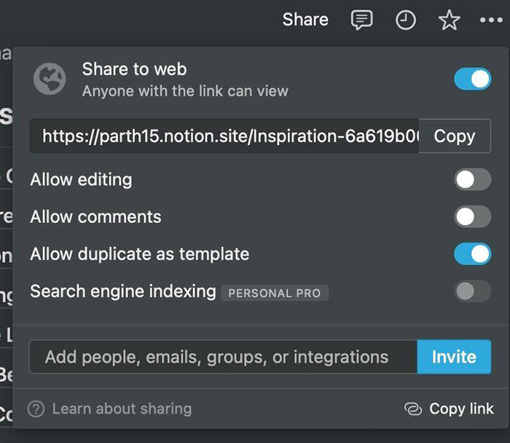Open the three-dot more options menu

pos(491,20)
